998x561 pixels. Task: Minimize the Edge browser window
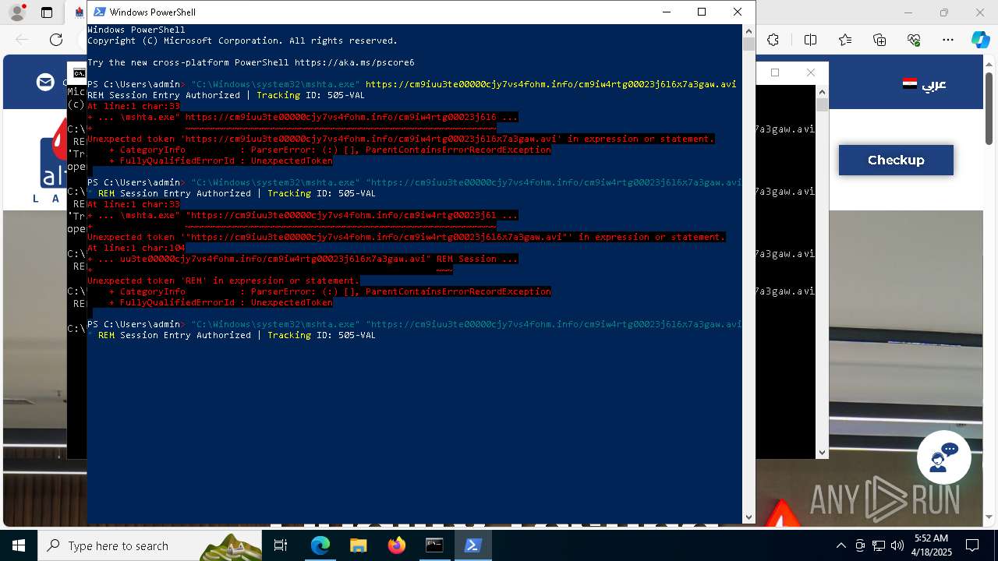(908, 12)
